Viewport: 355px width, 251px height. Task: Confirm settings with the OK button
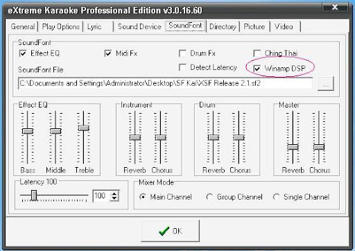coord(171,231)
